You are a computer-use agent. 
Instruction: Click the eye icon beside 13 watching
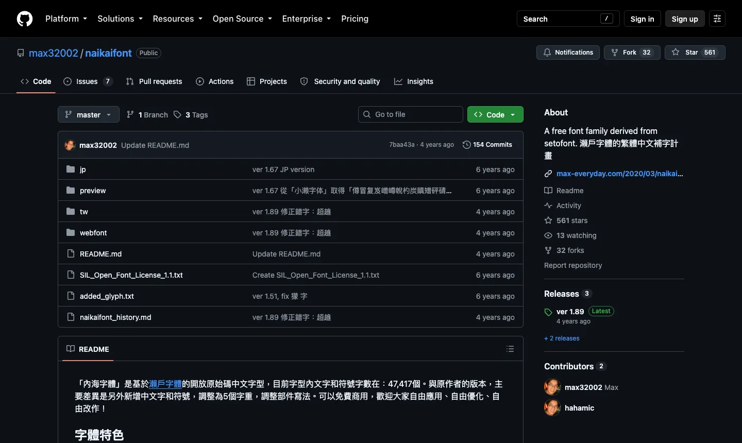click(x=548, y=235)
